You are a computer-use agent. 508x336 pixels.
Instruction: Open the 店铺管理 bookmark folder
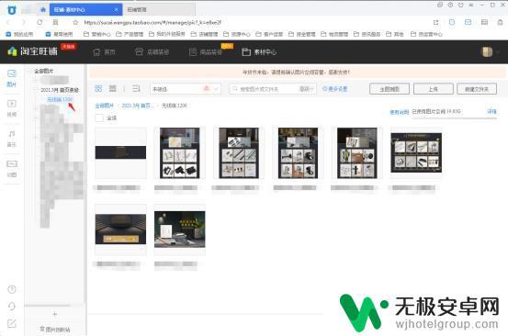pos(205,34)
